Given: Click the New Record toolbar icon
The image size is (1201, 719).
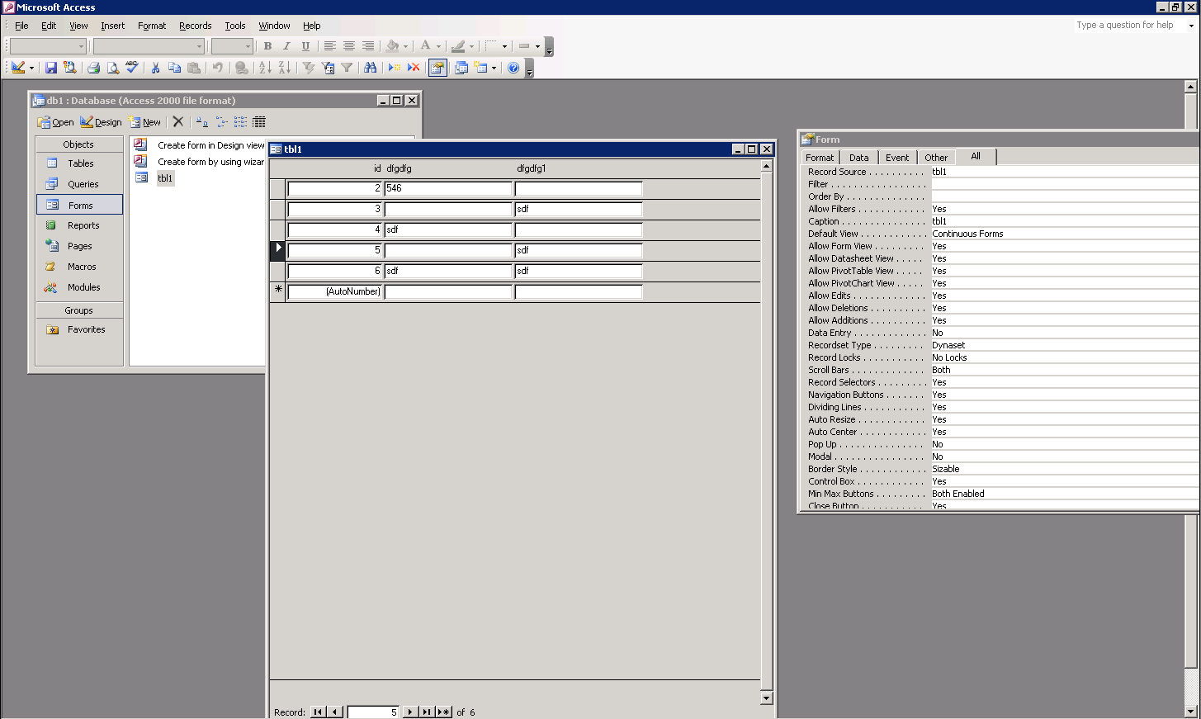Looking at the screenshot, I should point(395,68).
